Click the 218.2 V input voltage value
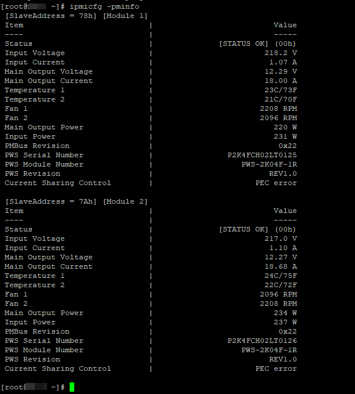355x394 pixels. pos(281,53)
